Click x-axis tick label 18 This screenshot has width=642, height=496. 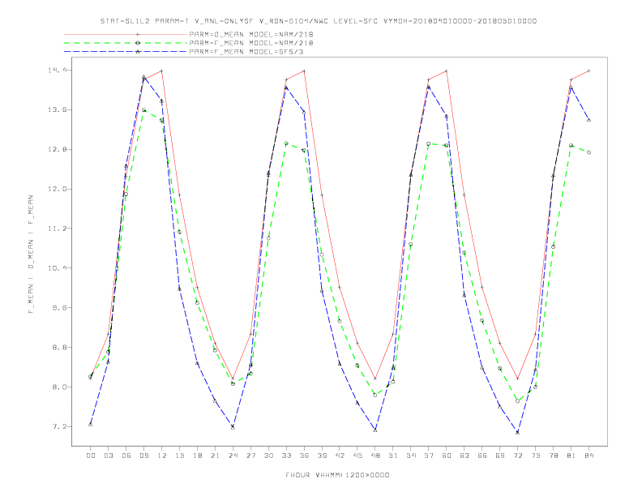pyautogui.click(x=197, y=455)
